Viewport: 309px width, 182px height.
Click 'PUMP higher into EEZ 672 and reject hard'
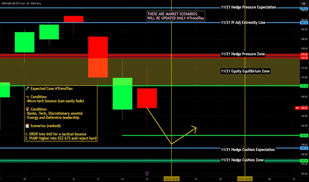pos(63,138)
